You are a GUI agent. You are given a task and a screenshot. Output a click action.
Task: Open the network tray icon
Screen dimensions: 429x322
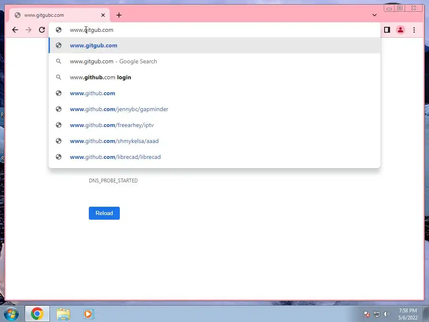[x=377, y=314]
